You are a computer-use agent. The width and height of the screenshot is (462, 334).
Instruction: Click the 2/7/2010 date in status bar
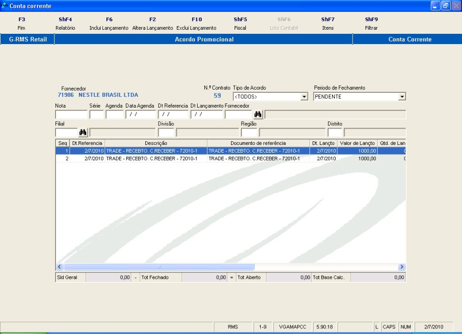point(434,327)
